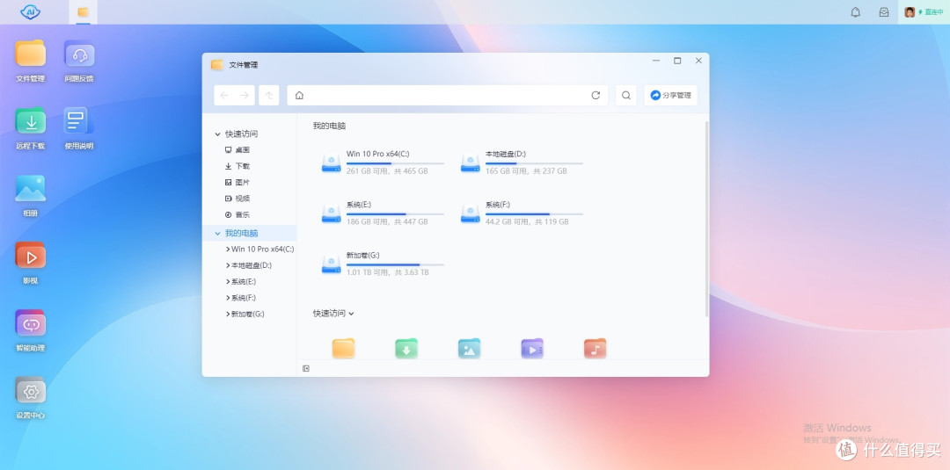This screenshot has height=470, width=950.
Task: Go up one folder level
Action: pos(269,95)
